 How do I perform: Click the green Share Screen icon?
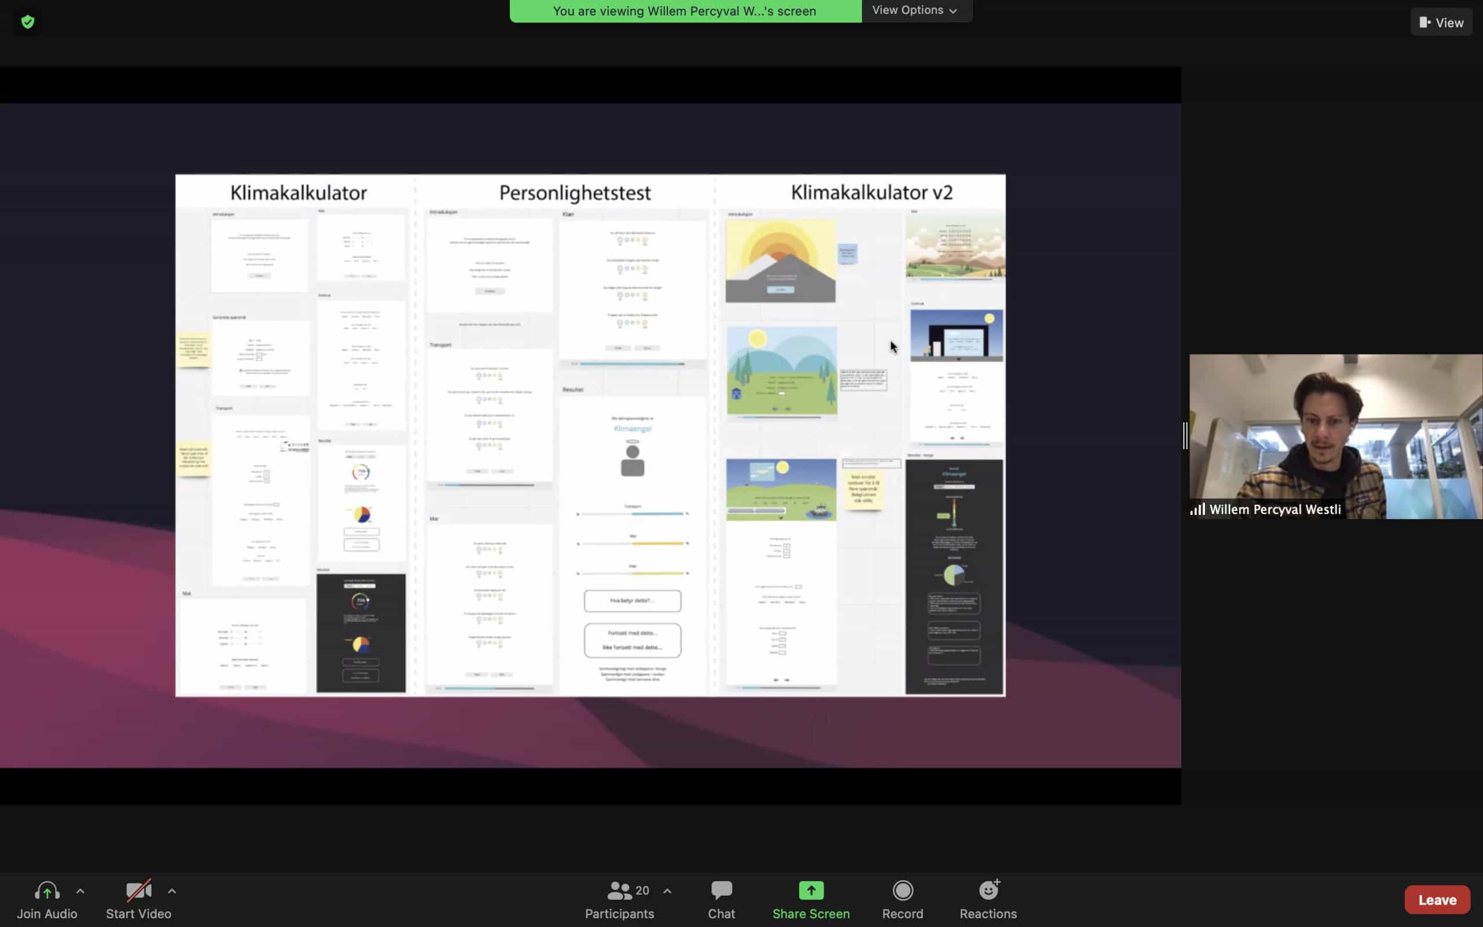coord(811,890)
